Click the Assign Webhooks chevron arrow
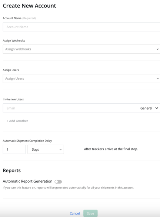 157,49
